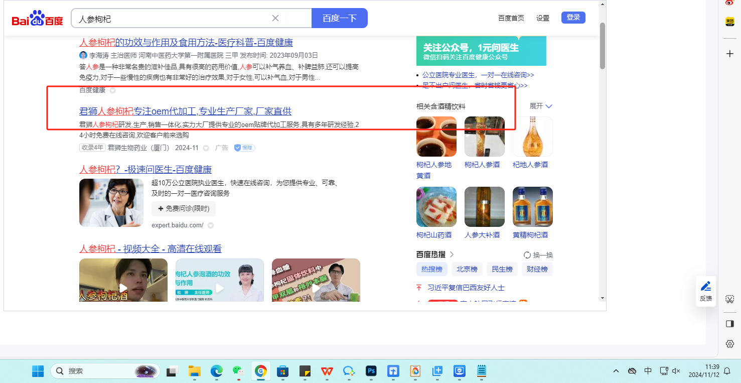Open the notification bell in system tray
741x383 pixels.
tap(727, 371)
